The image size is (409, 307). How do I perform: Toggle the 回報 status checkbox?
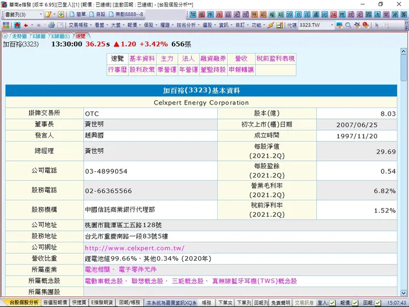[377, 303]
